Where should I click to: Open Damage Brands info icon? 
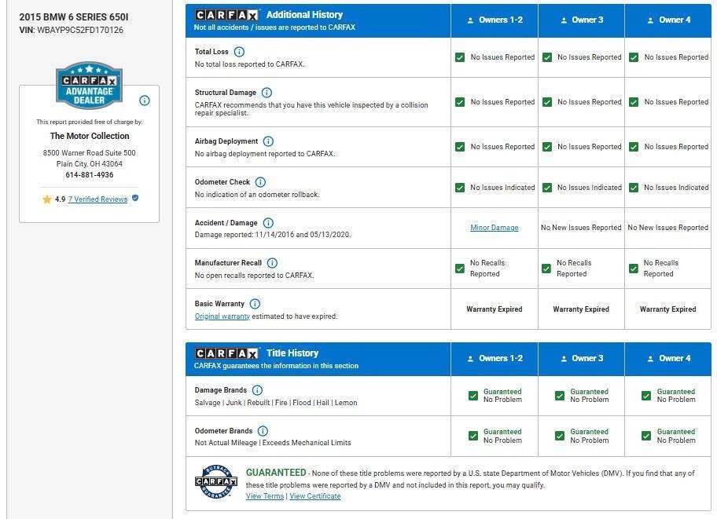coord(257,390)
